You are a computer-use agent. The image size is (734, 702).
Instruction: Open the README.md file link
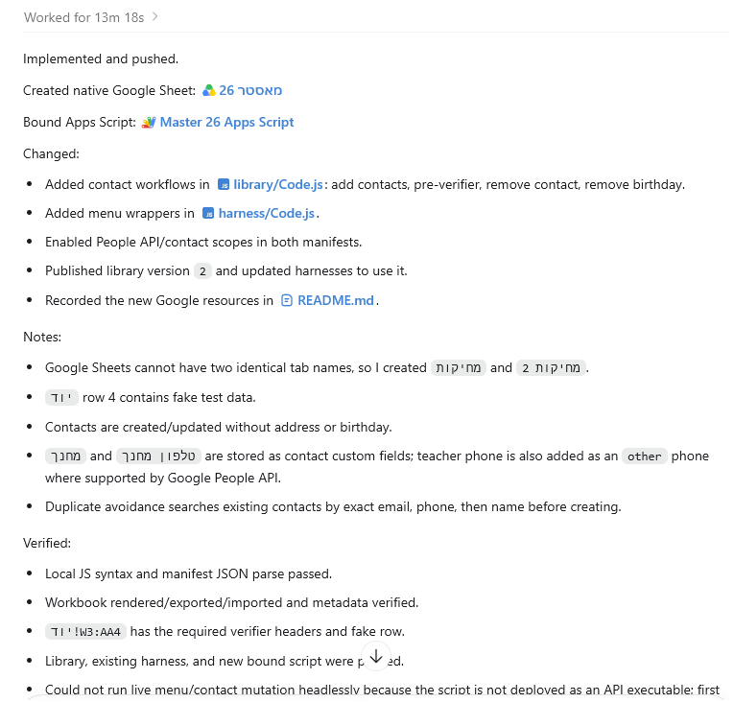coord(336,300)
